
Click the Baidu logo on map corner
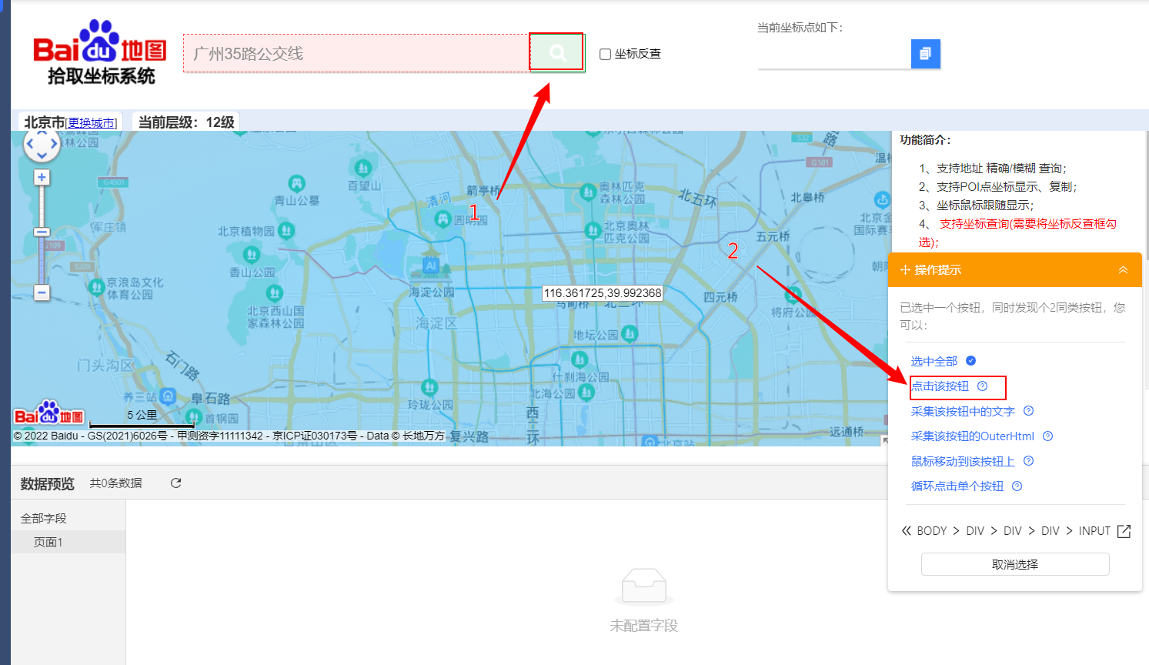[x=48, y=413]
